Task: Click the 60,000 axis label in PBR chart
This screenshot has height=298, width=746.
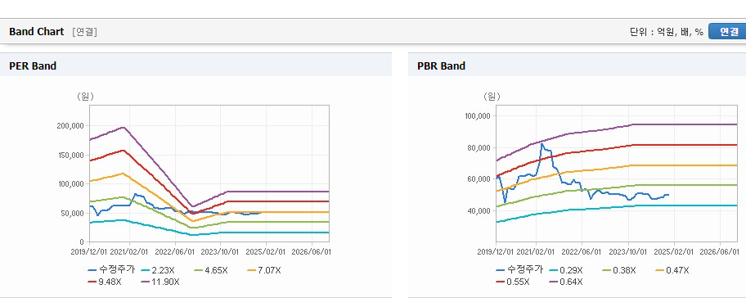Action: click(x=479, y=179)
